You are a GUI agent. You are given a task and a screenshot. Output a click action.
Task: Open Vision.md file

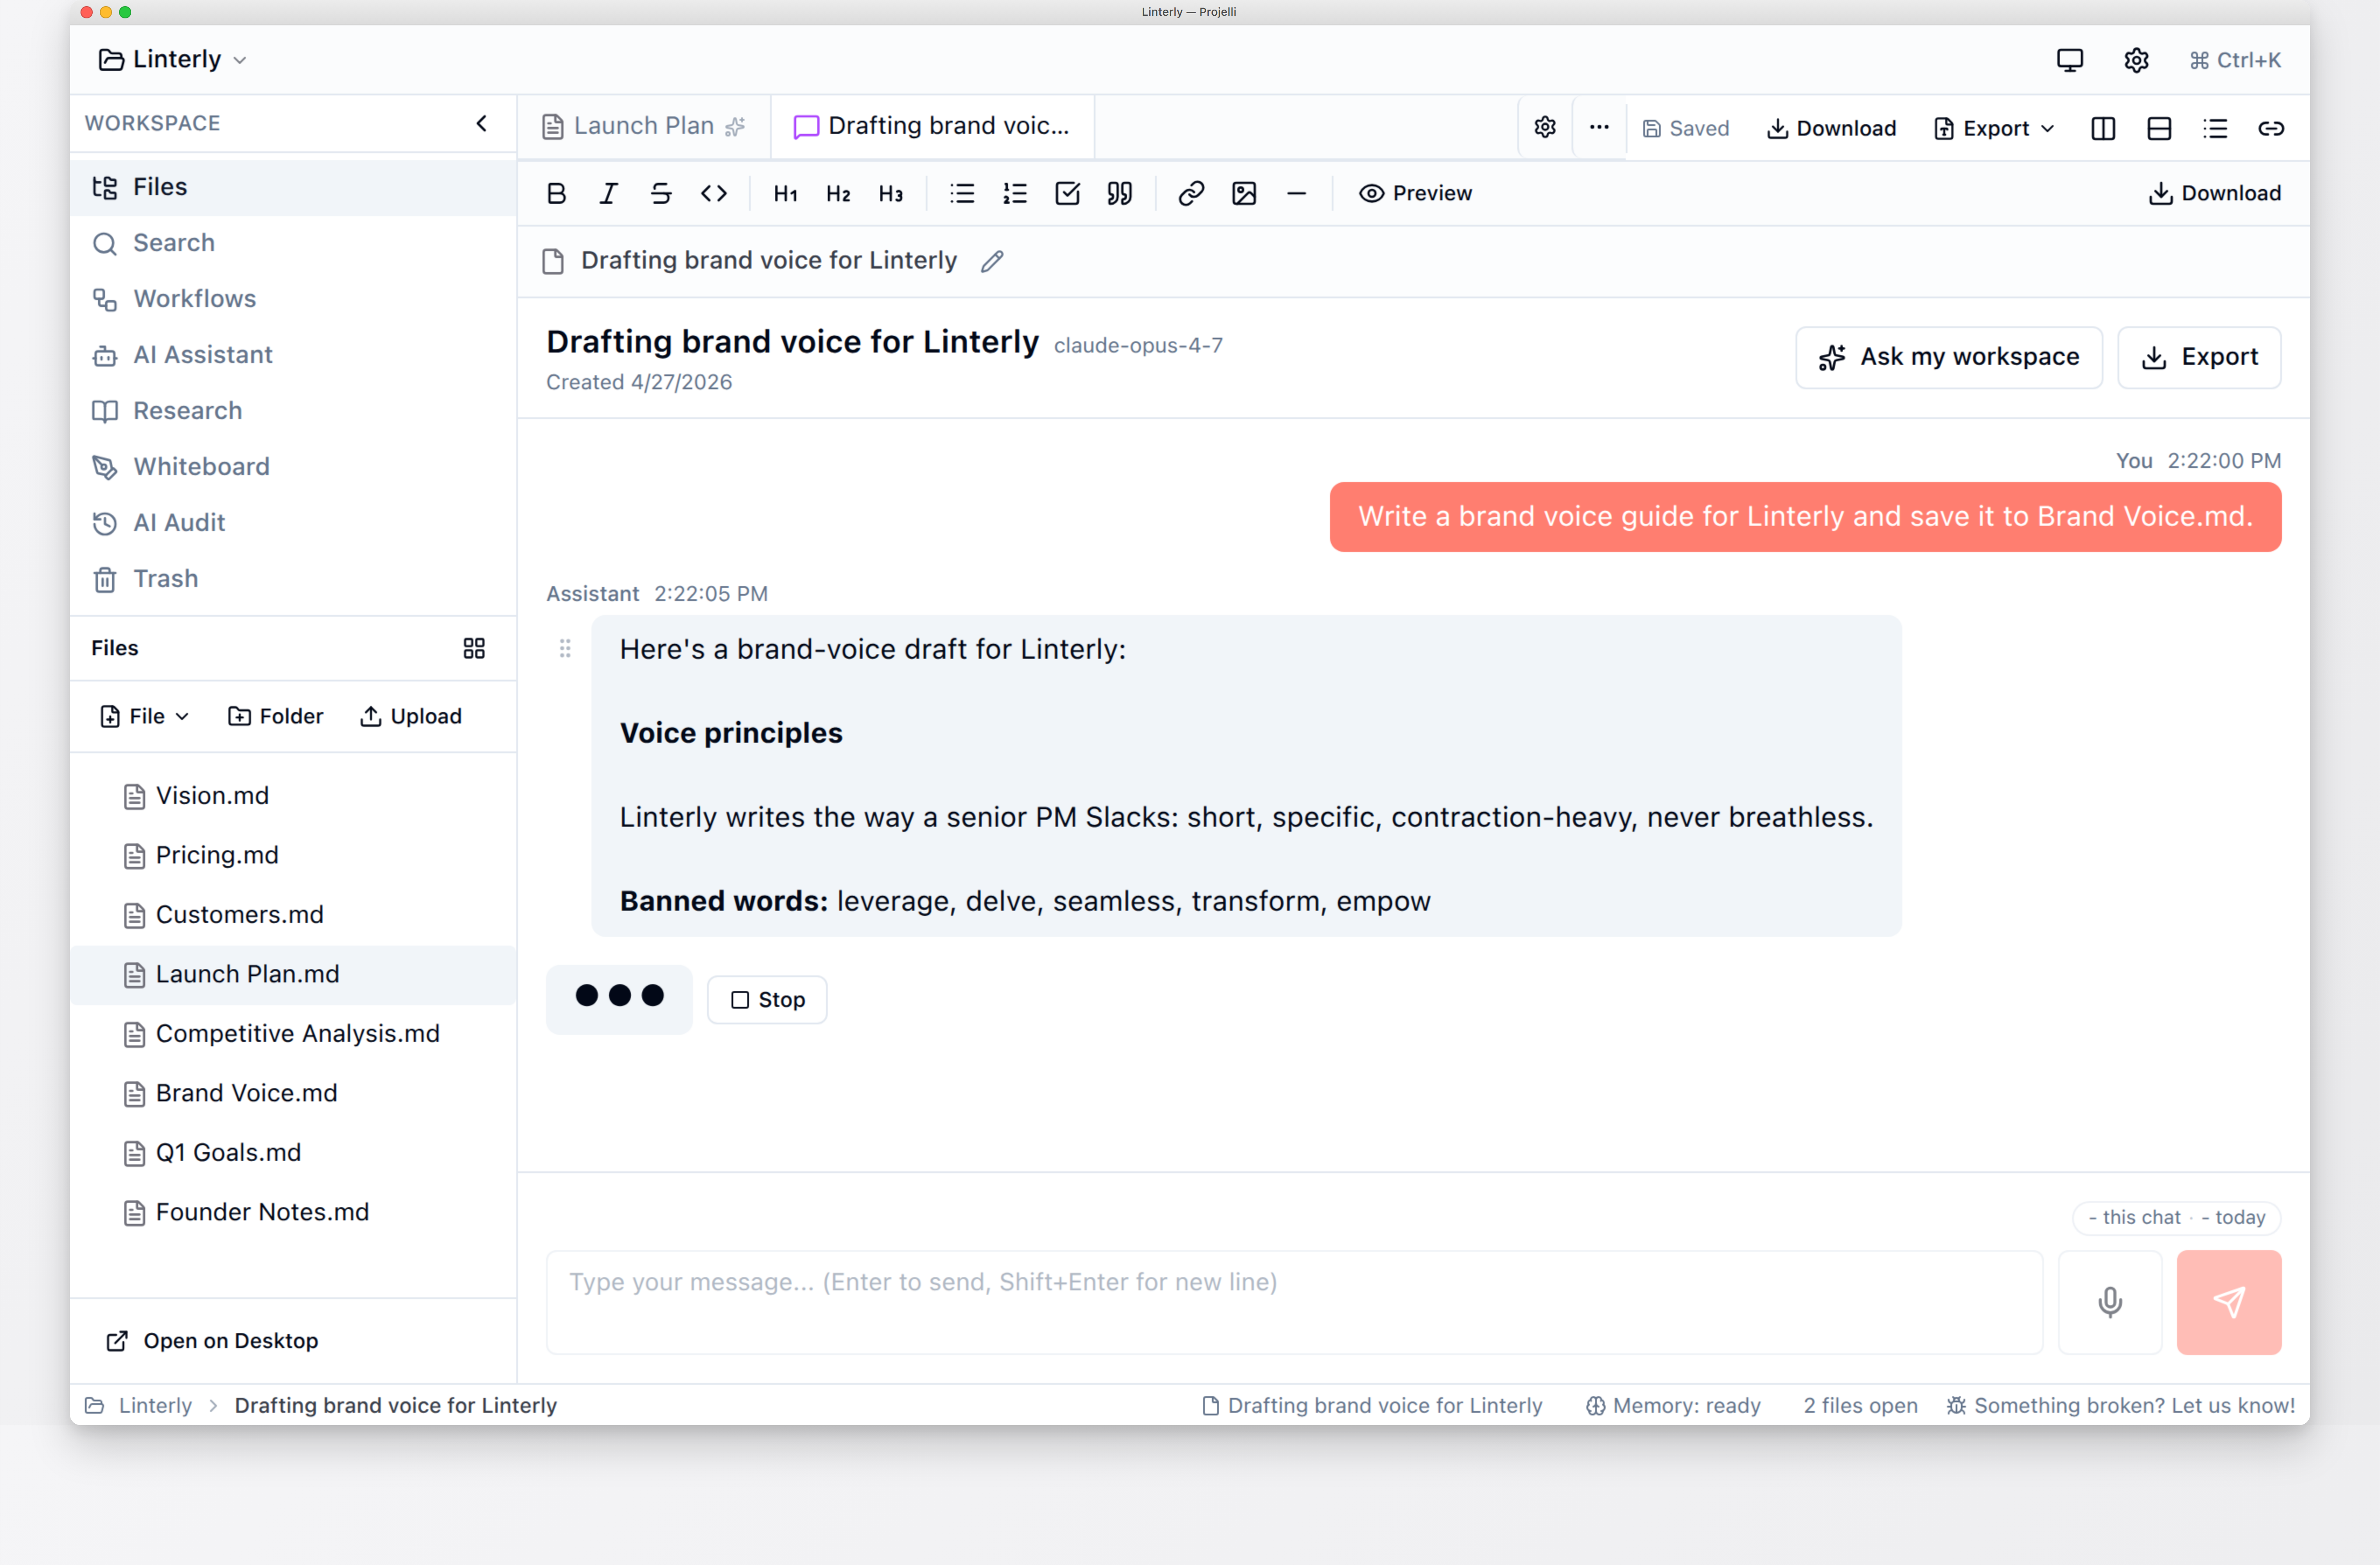pos(293,796)
